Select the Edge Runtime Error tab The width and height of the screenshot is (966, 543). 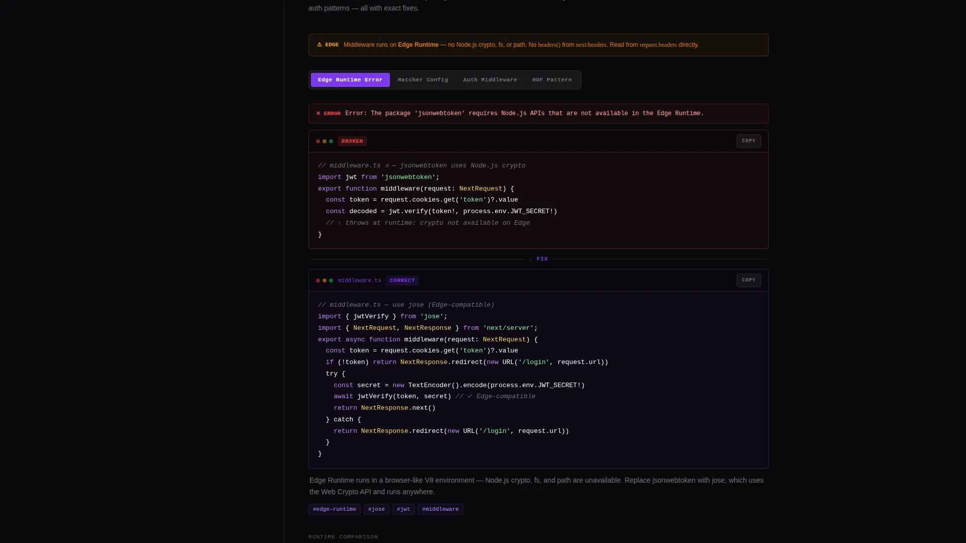pyautogui.click(x=350, y=80)
